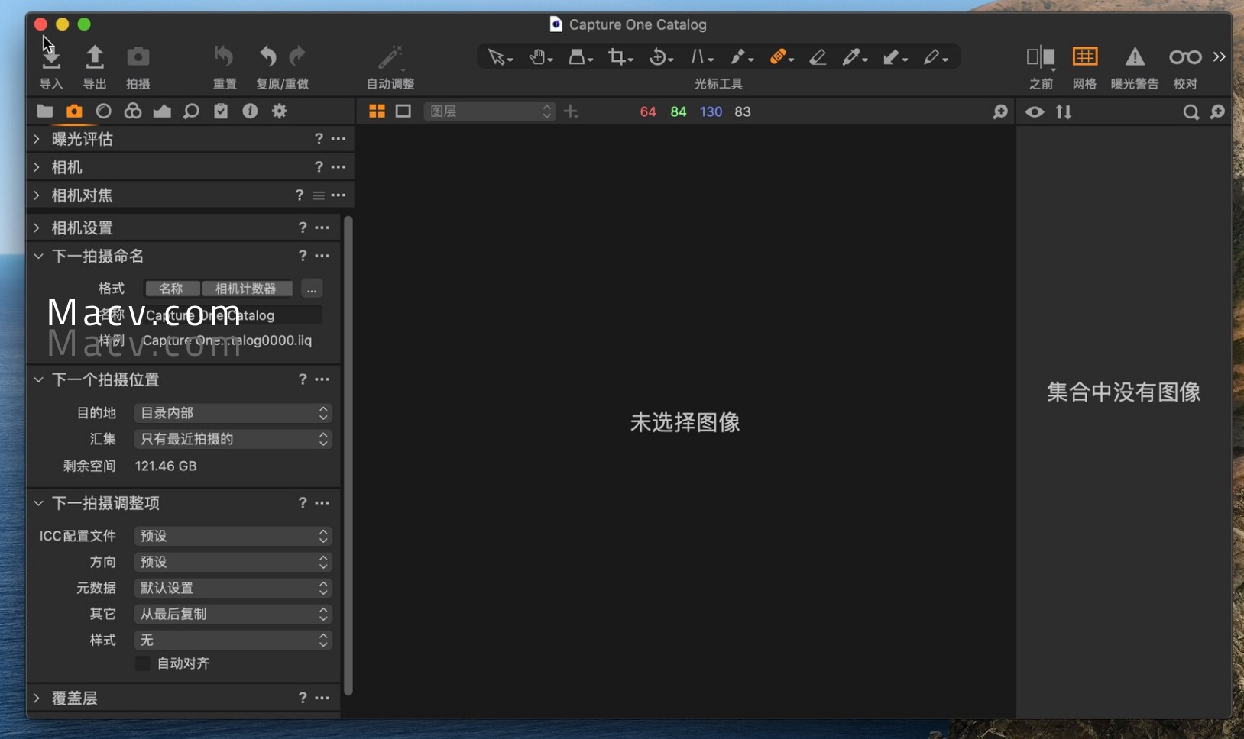
Task: Toggle the Before (之前) view
Action: click(x=1041, y=57)
